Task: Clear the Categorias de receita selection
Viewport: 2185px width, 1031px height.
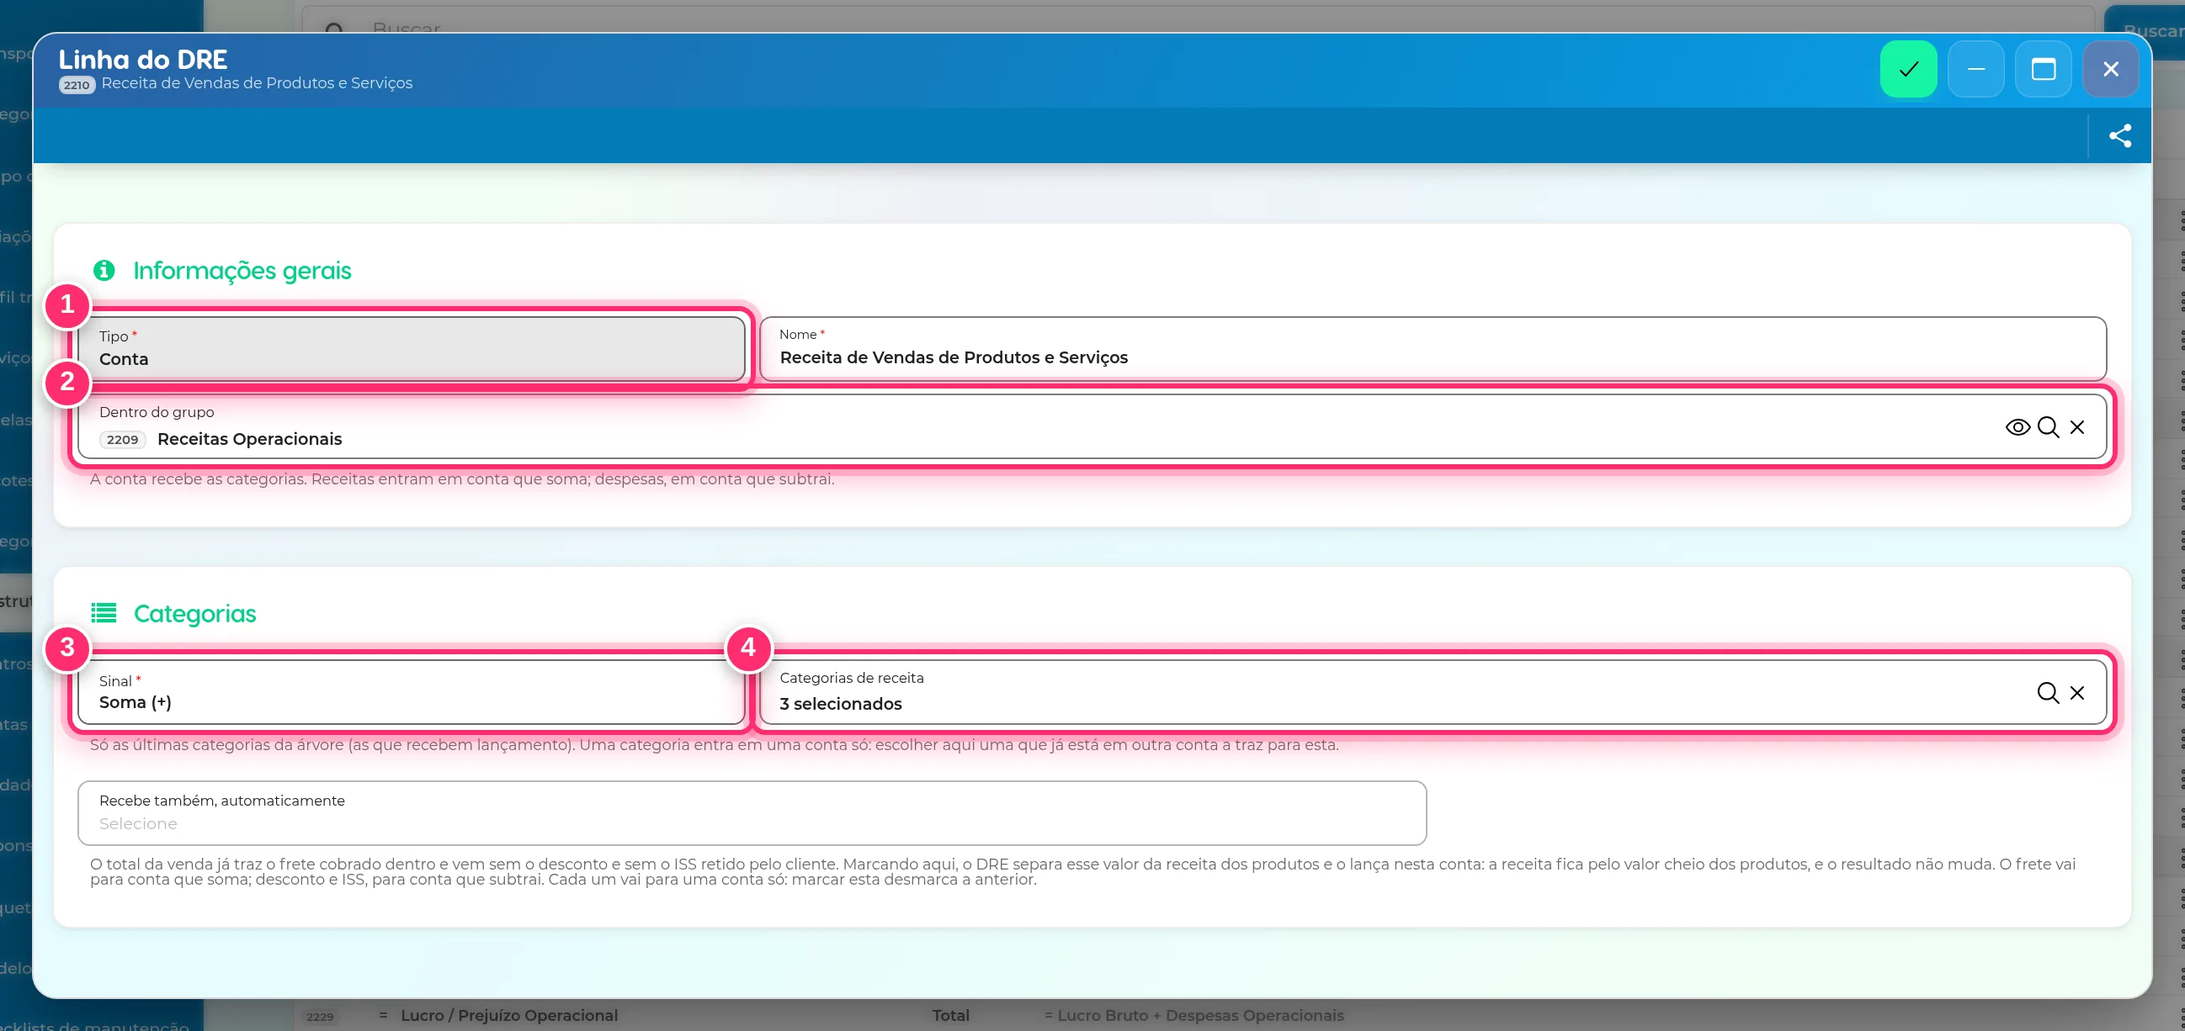Action: coord(2076,693)
